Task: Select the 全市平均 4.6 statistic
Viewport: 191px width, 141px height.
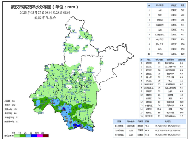Action: pos(10,113)
